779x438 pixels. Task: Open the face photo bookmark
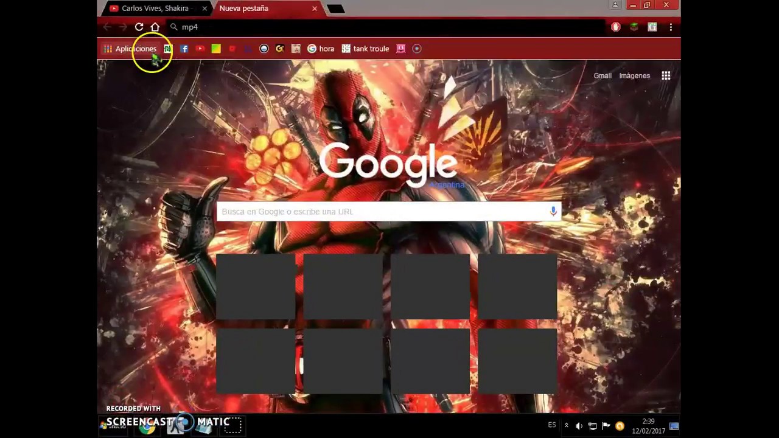296,49
